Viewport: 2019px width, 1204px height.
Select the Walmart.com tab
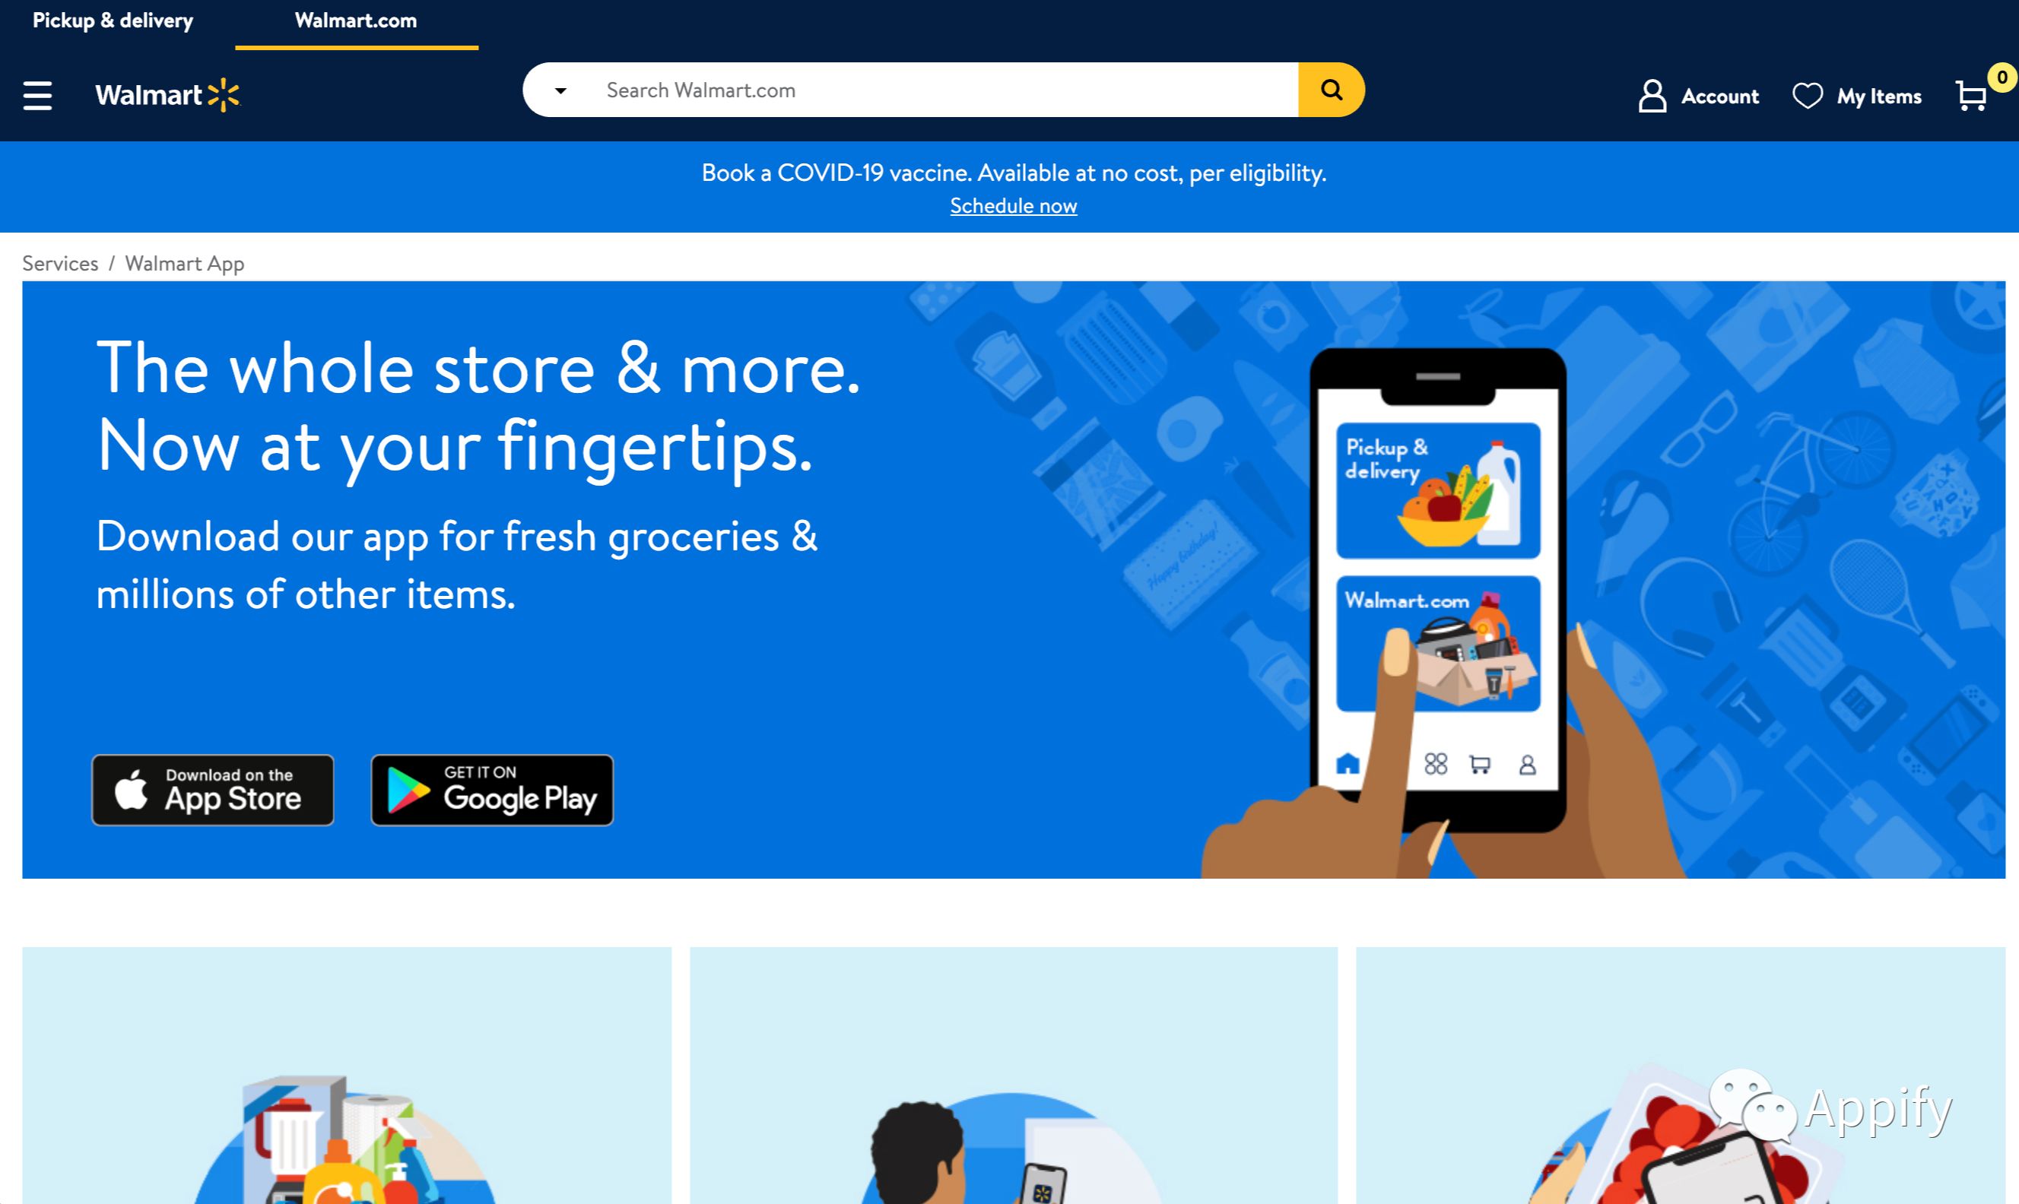click(356, 20)
